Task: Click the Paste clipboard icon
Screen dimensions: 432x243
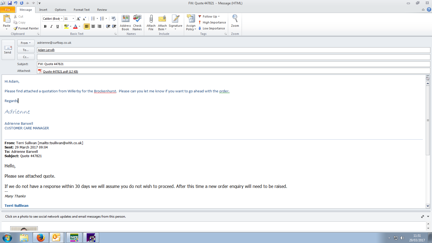Action: [x=6, y=19]
